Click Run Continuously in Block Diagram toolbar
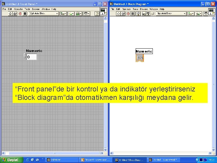Screen dimensions: 217x163 coord(123,14)
